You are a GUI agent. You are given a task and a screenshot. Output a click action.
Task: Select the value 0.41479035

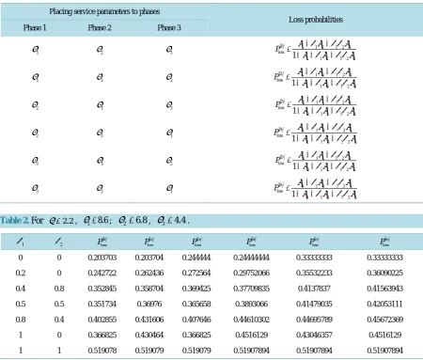(x=314, y=304)
